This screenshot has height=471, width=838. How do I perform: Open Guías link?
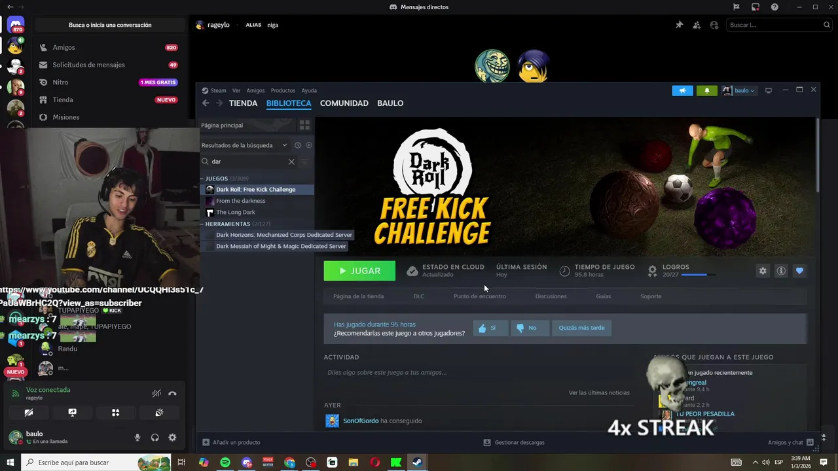(604, 296)
